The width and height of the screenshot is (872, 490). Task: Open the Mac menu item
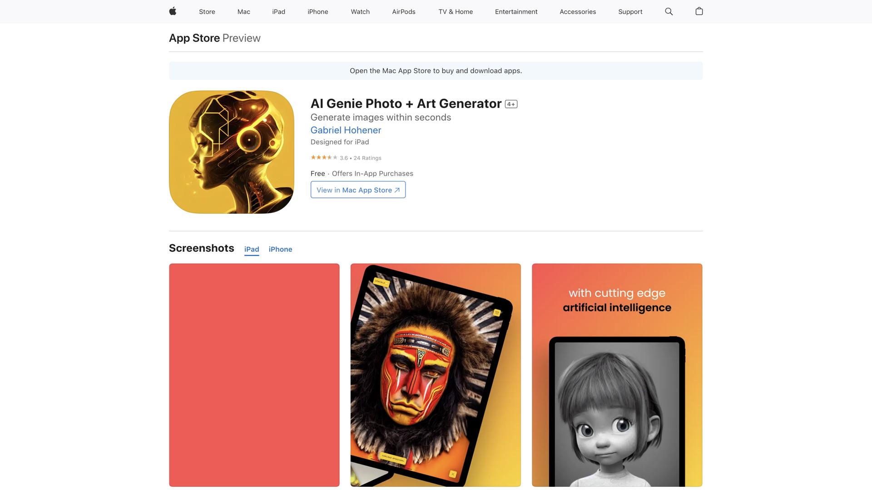[244, 12]
